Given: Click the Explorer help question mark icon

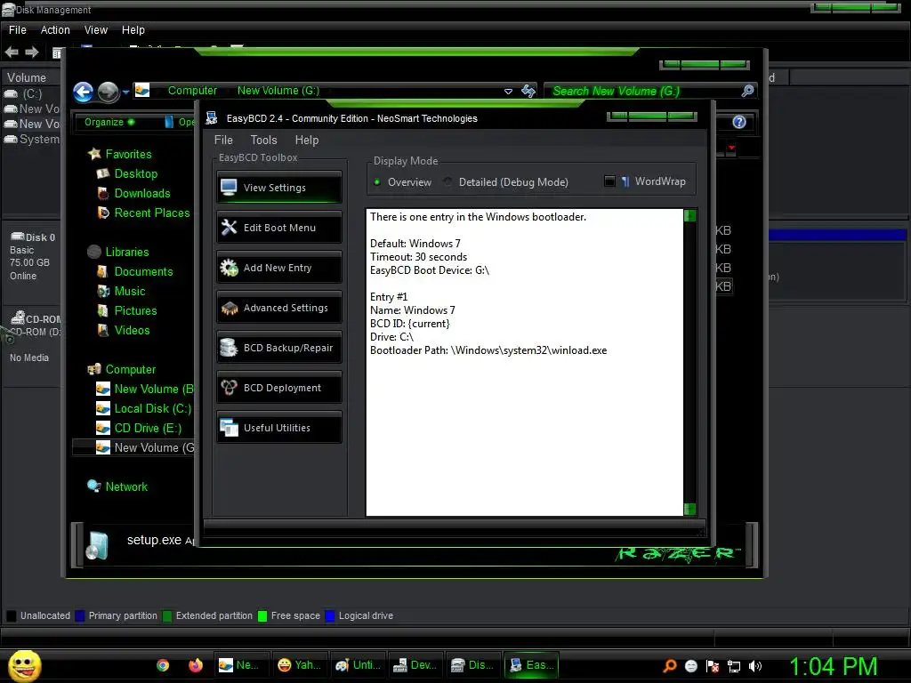Looking at the screenshot, I should pos(739,122).
